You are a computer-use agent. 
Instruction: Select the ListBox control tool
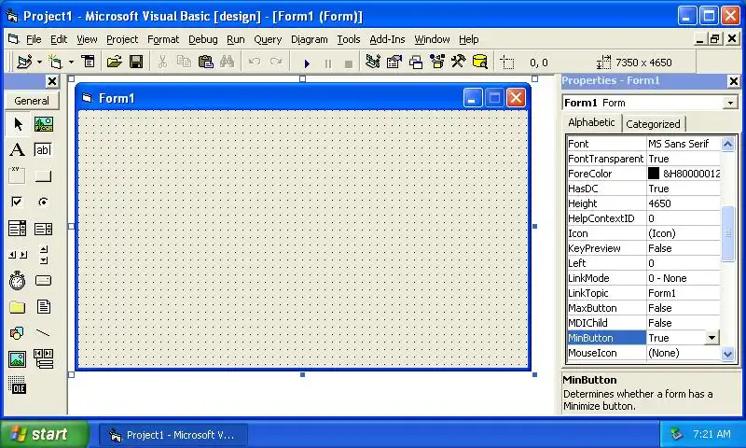click(44, 229)
